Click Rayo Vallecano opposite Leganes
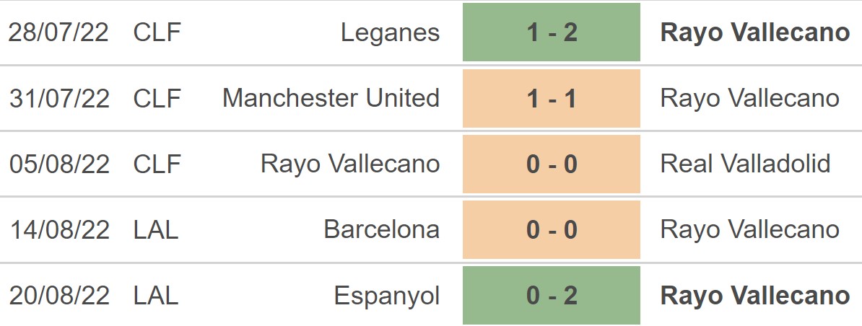 755,32
